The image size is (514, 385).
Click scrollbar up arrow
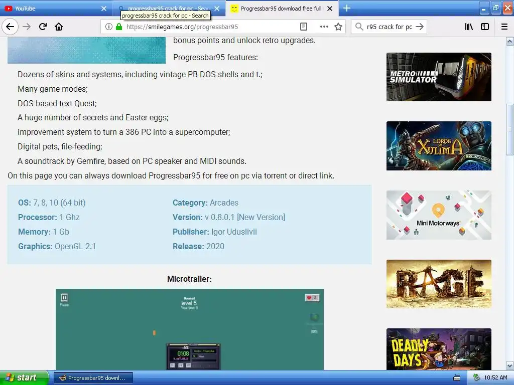(x=509, y=41)
